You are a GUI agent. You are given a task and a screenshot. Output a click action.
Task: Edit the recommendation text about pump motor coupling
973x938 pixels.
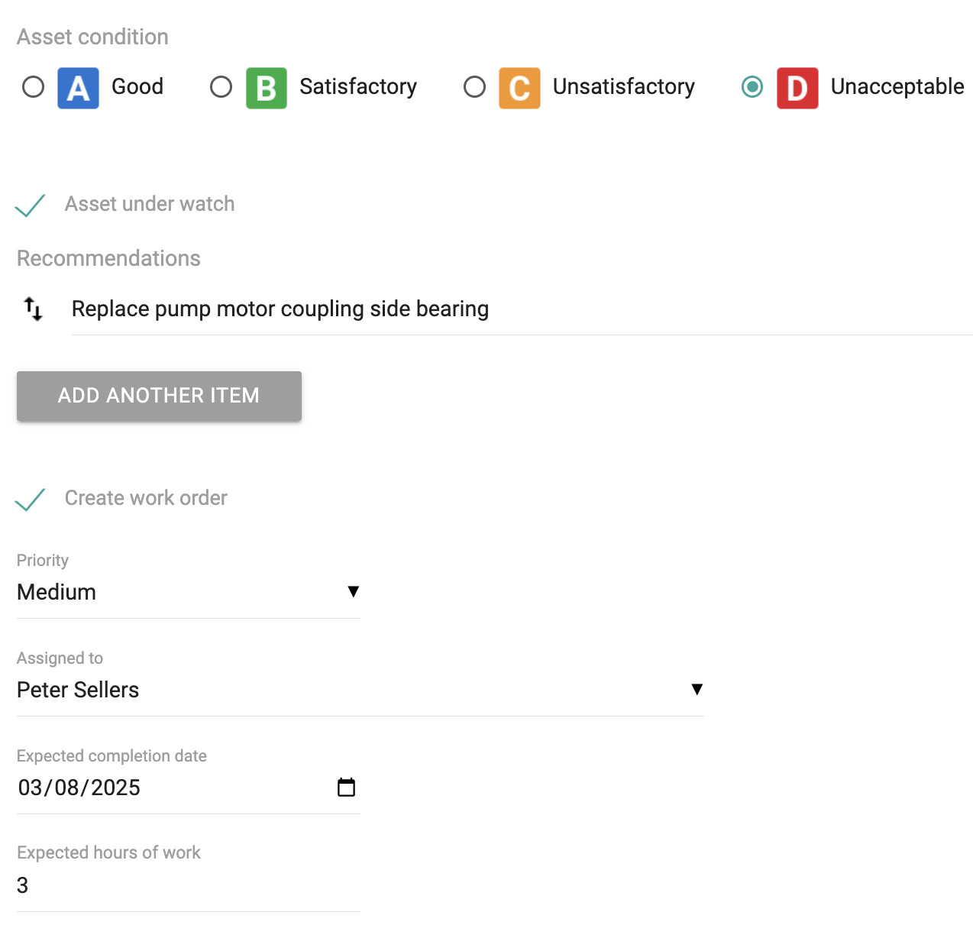coord(280,309)
